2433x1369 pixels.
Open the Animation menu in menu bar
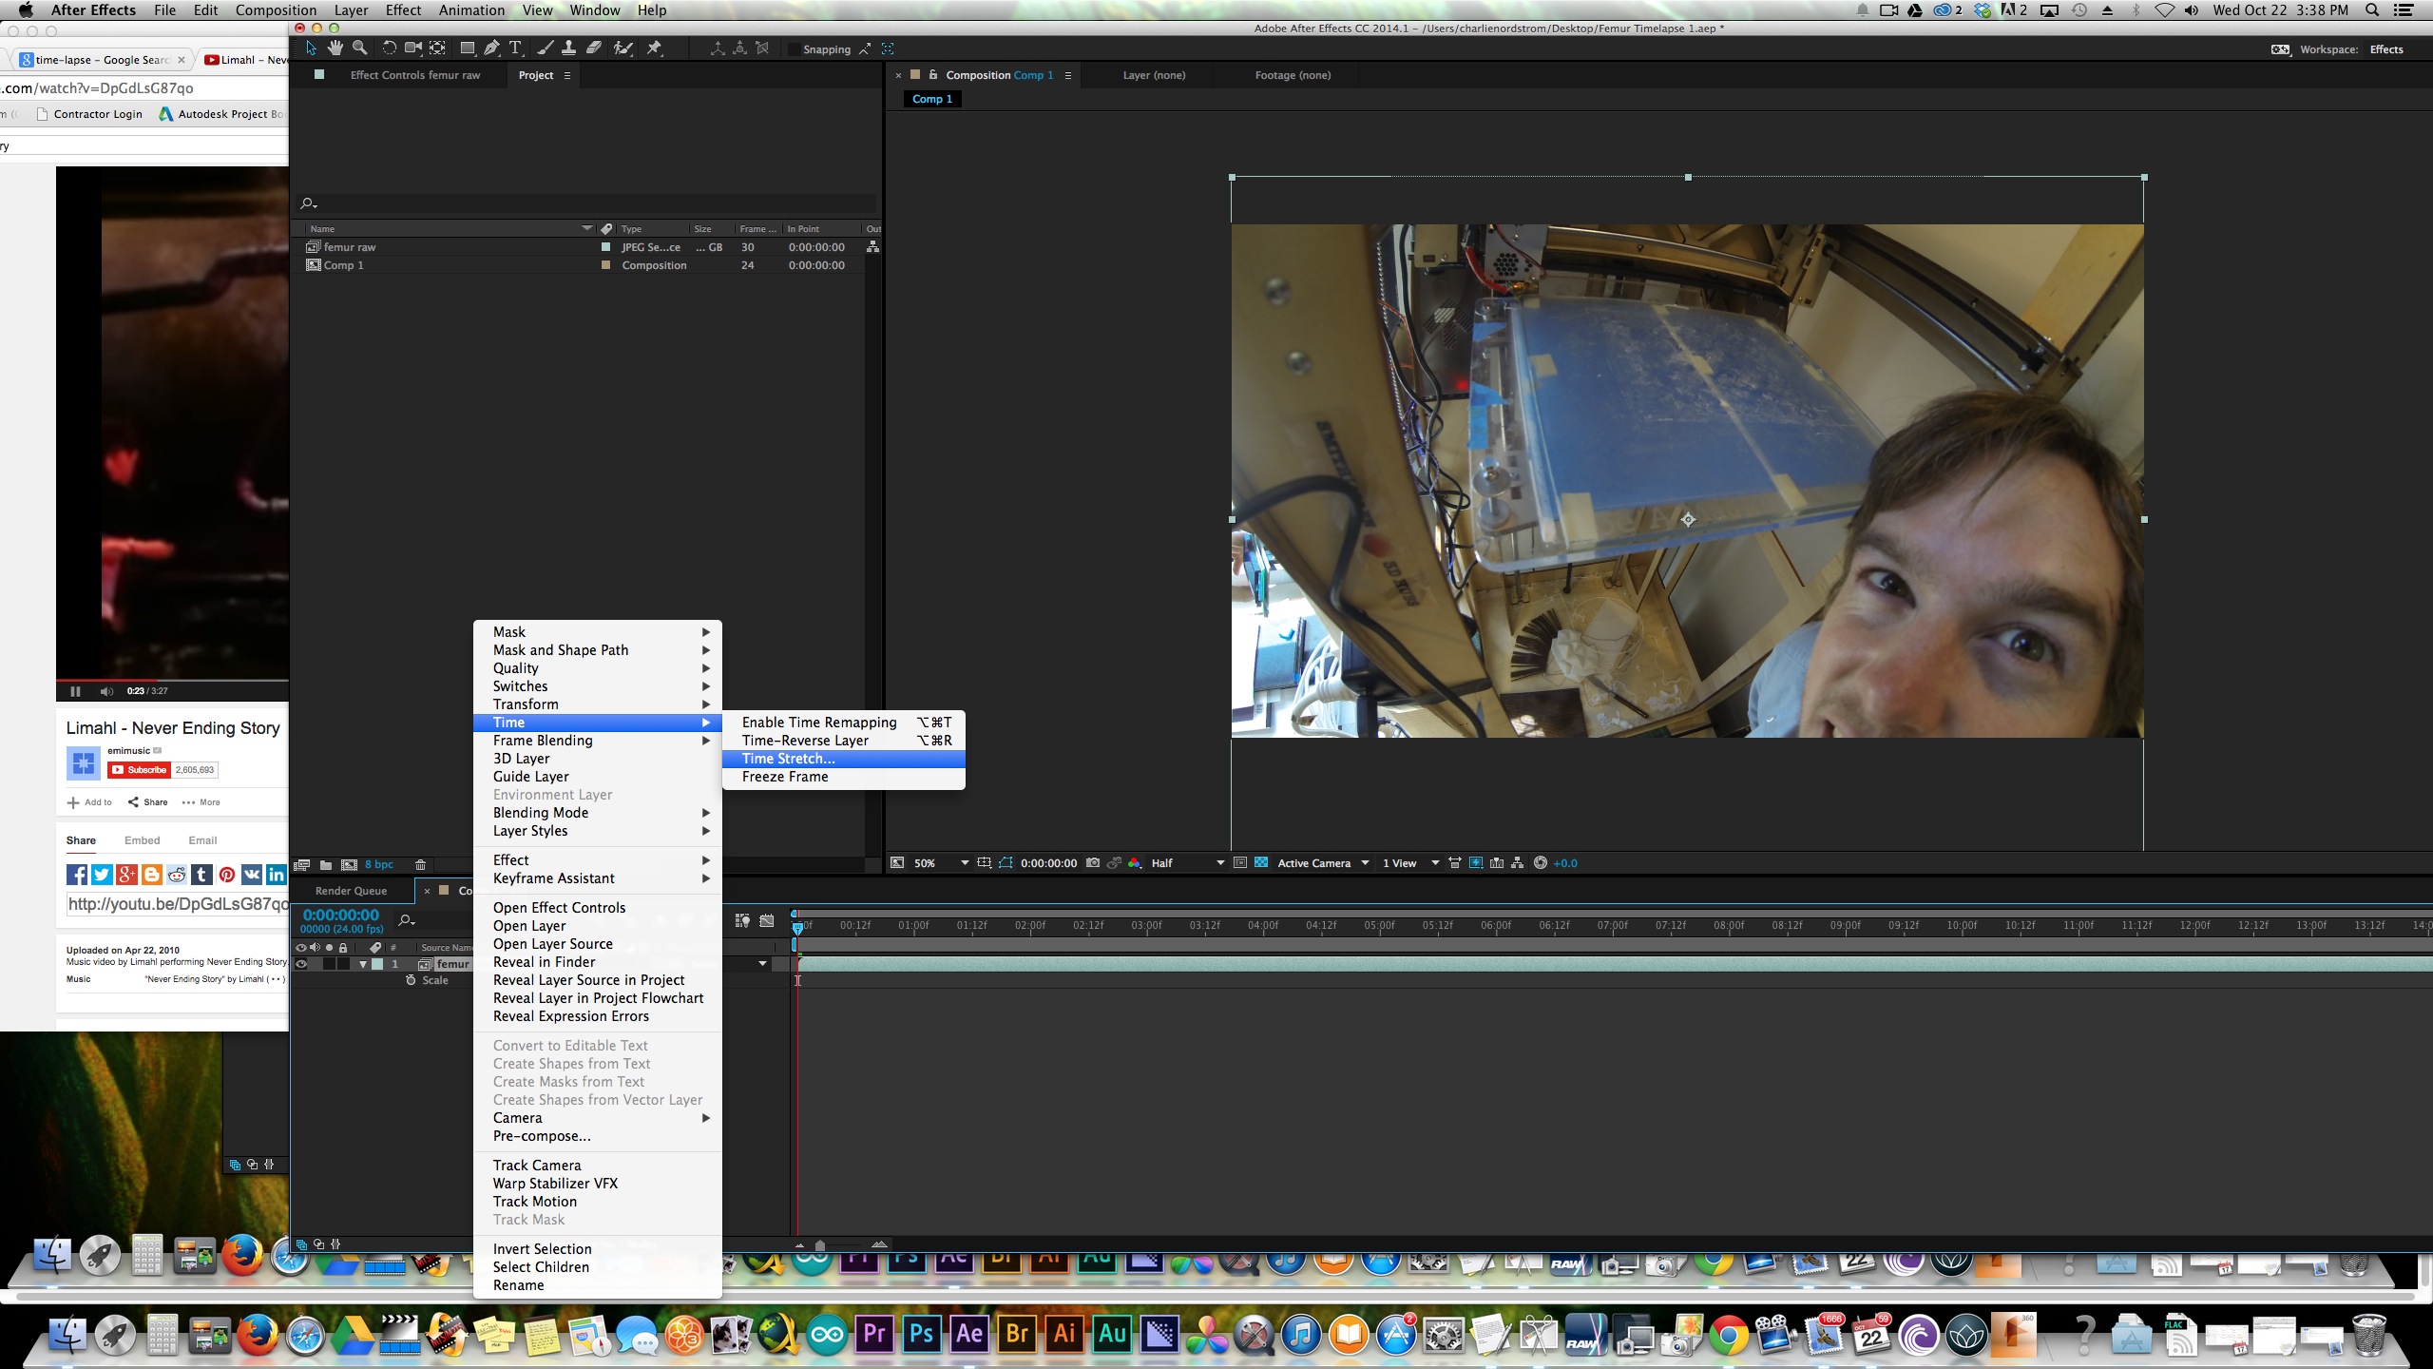pyautogui.click(x=471, y=10)
